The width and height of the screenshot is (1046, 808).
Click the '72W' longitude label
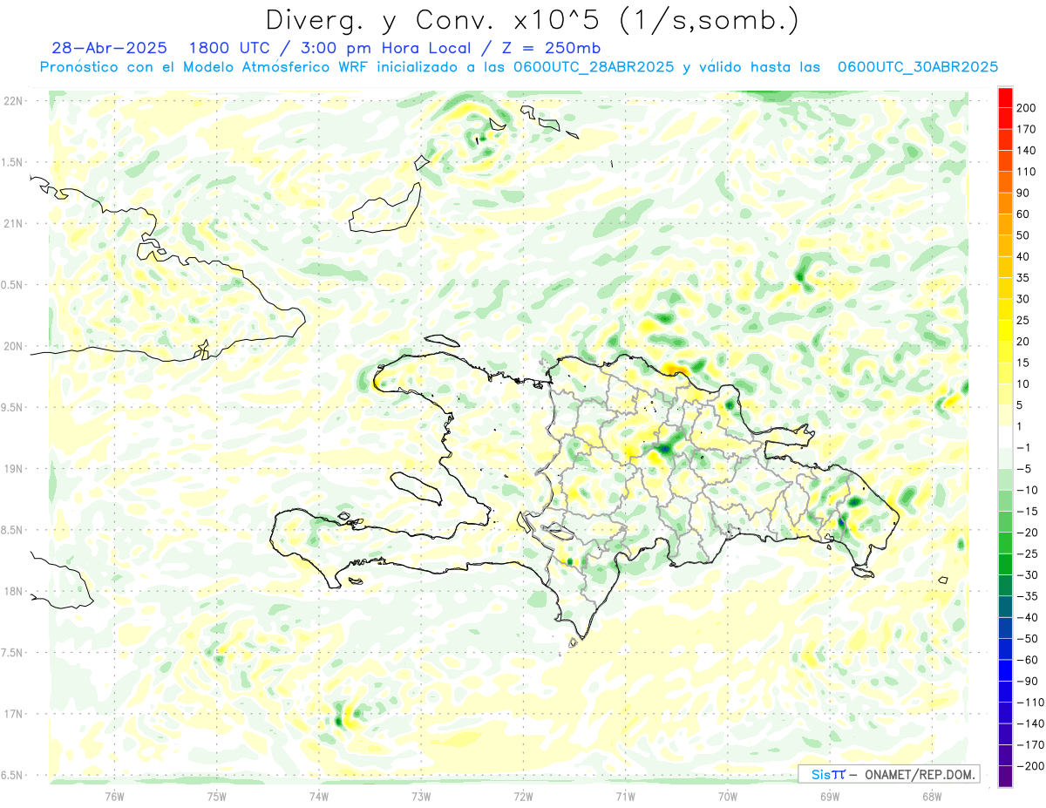tap(523, 797)
